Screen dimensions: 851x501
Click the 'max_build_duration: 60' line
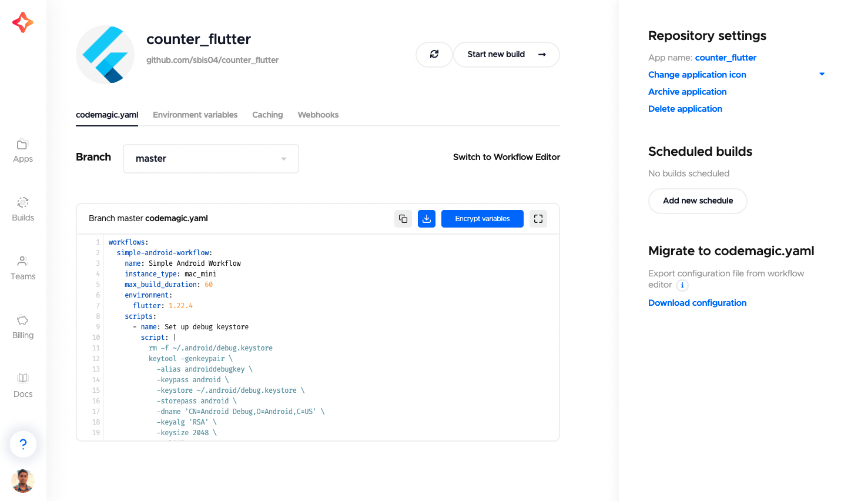pos(169,285)
